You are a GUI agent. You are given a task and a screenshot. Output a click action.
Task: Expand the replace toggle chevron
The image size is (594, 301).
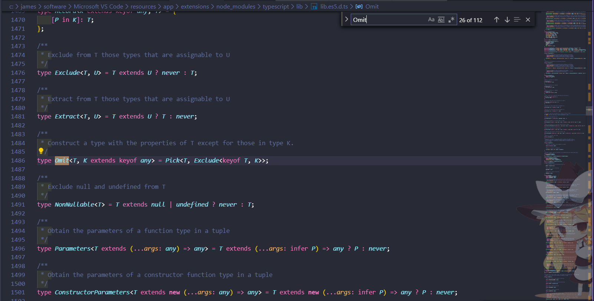point(346,19)
